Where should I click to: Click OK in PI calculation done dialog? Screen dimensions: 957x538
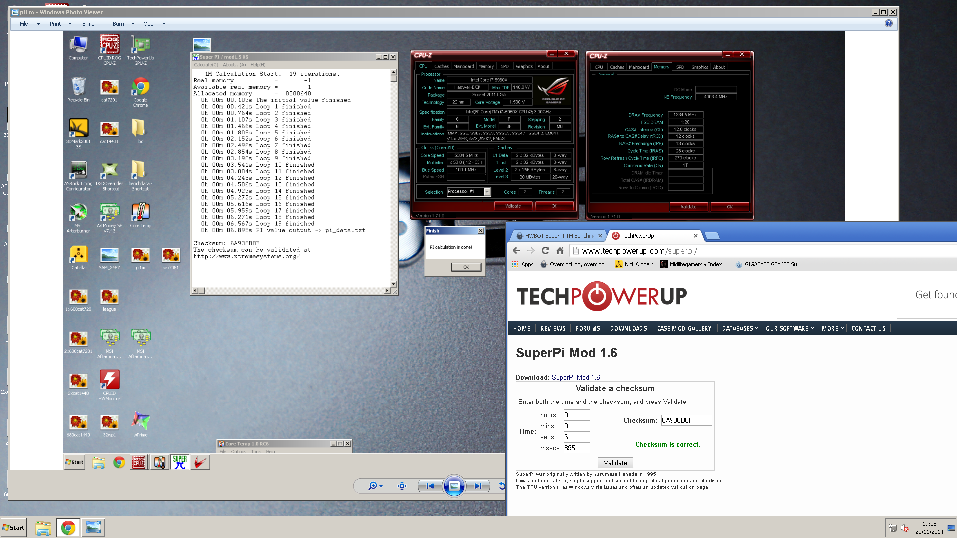tap(466, 267)
